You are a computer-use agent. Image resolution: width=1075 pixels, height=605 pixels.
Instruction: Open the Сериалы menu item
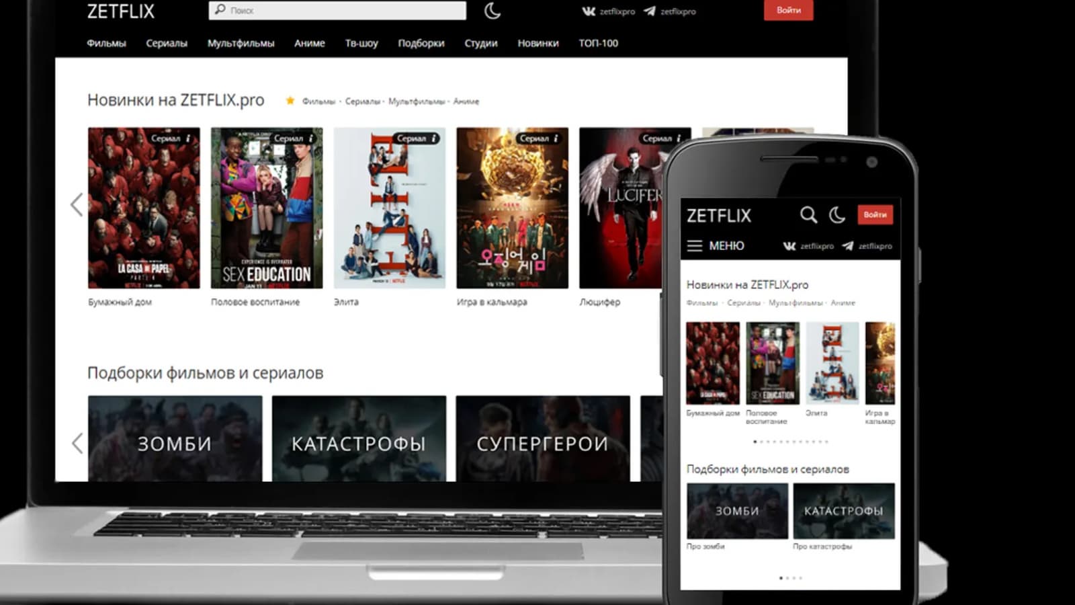click(x=167, y=43)
